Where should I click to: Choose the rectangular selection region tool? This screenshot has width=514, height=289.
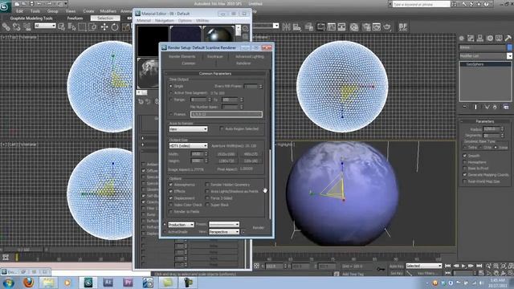(82, 26)
